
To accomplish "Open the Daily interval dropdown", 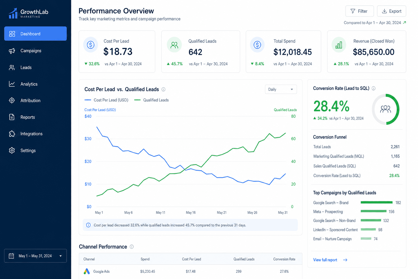I will coord(281,89).
